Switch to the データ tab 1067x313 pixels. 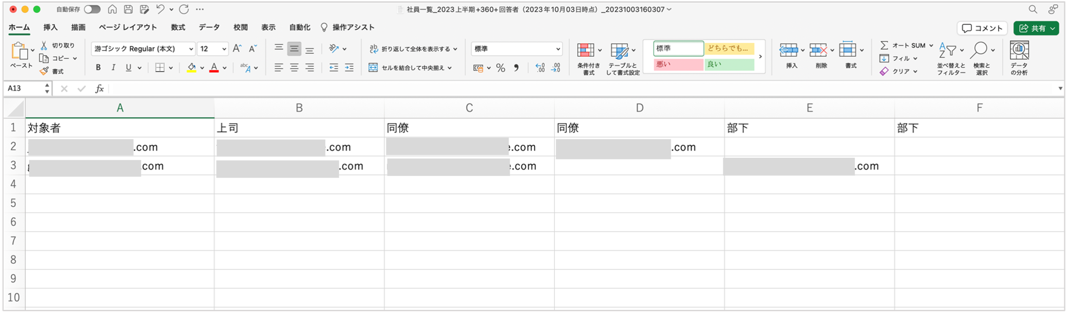[209, 27]
